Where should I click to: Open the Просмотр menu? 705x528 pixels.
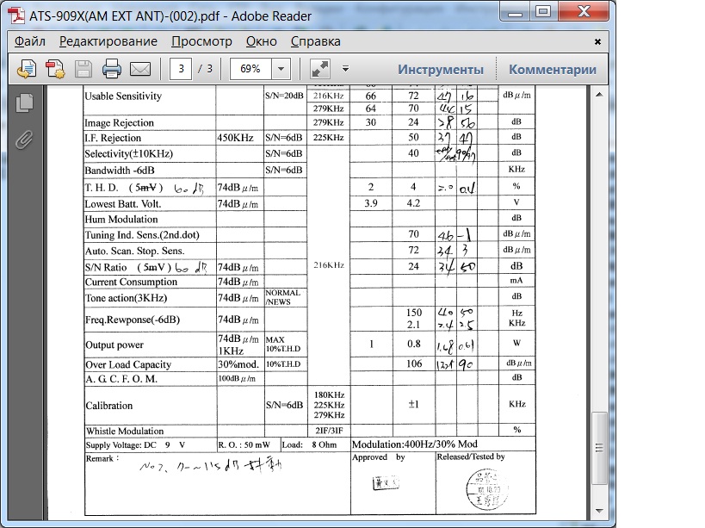click(x=201, y=41)
